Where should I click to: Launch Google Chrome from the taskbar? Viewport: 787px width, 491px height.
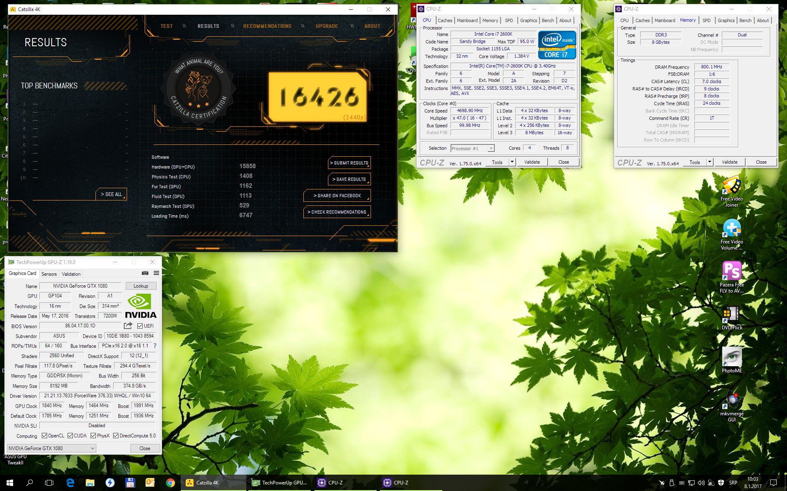[170, 483]
